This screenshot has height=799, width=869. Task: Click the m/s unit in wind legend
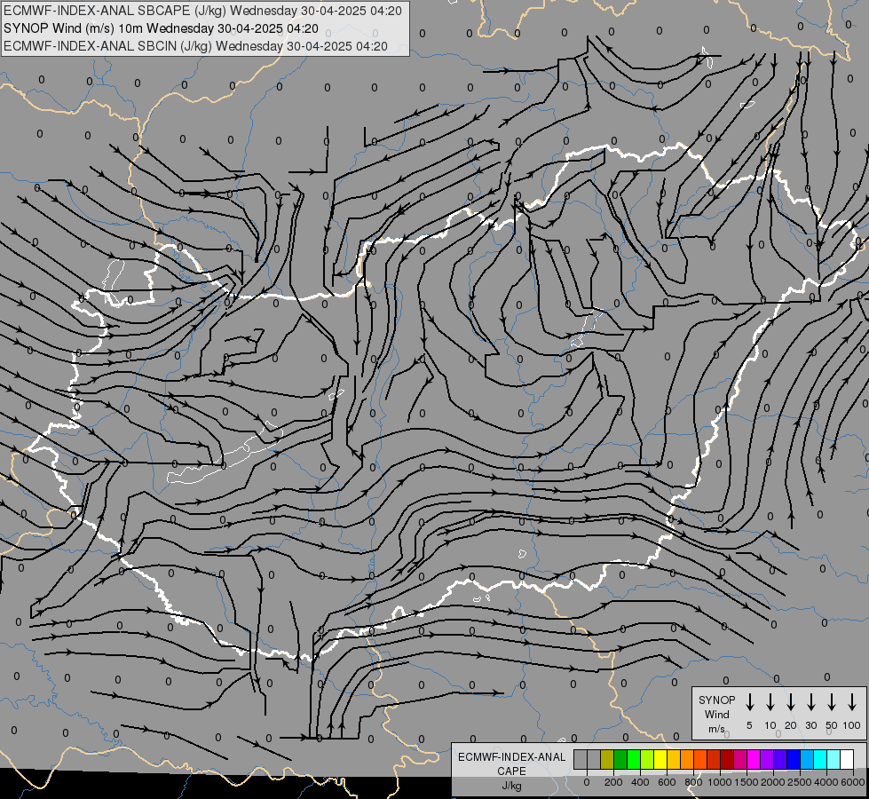coord(716,729)
